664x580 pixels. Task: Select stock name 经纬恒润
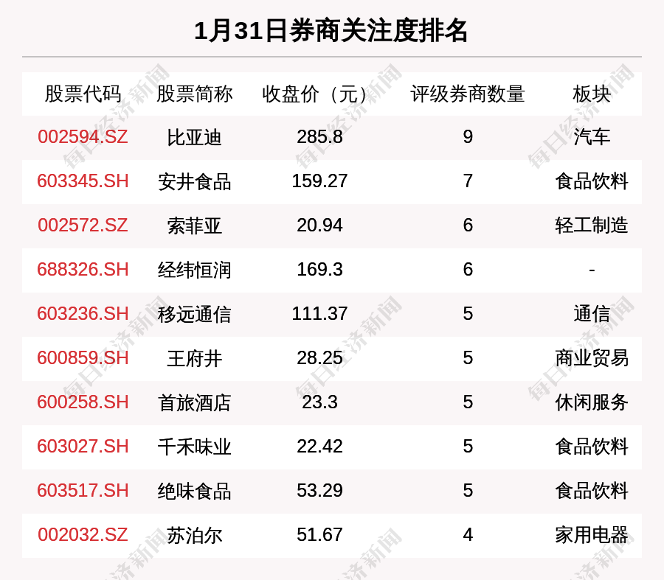coord(194,270)
